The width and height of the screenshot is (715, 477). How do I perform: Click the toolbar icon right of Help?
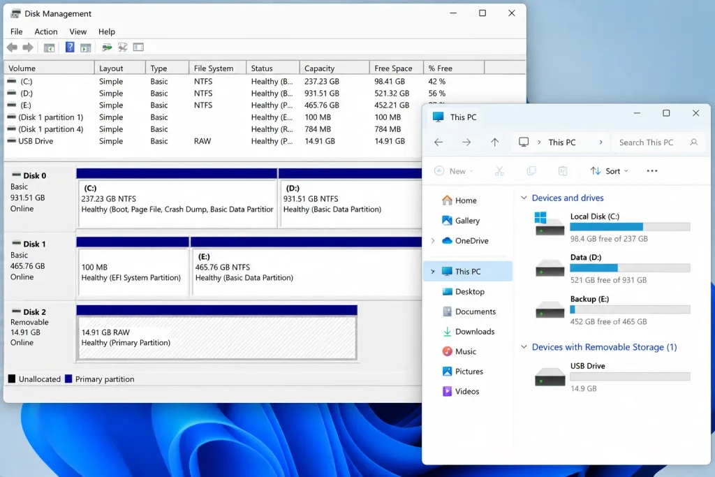(x=86, y=47)
